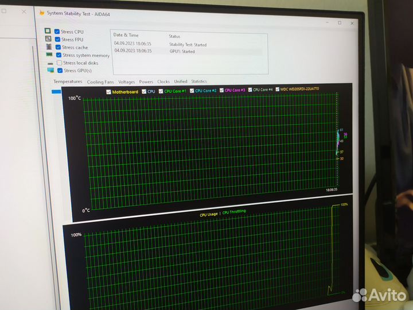Image resolution: width=413 pixels, height=310 pixels.
Task: Toggle the CPU Core #4 graph checkbox
Action: point(250,90)
